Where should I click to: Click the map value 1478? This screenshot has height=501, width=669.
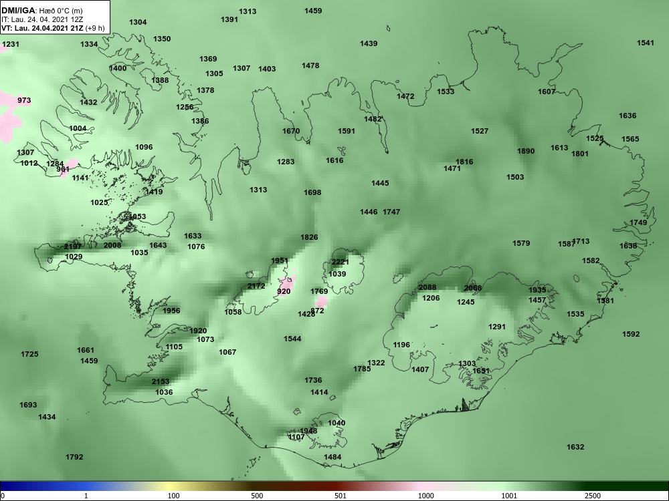click(x=310, y=65)
